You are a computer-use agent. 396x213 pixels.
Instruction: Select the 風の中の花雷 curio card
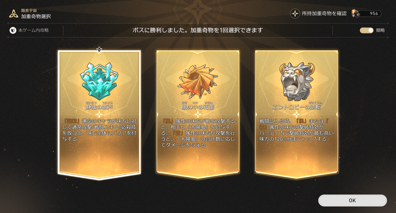tap(198, 115)
